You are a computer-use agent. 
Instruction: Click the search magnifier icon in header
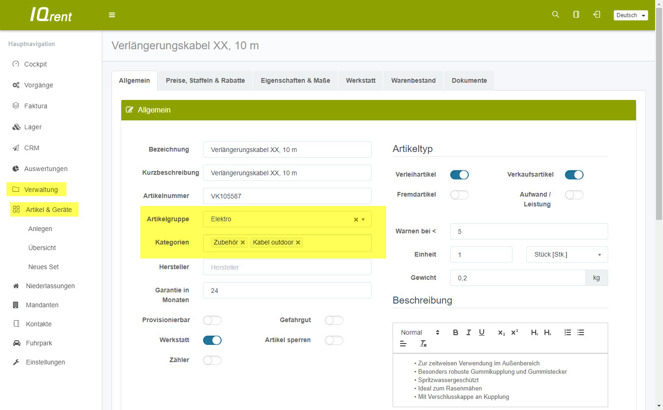555,14
